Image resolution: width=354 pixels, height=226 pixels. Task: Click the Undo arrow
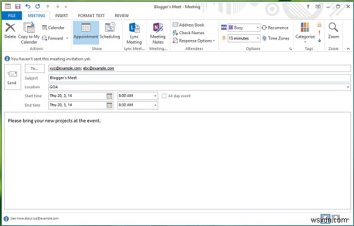click(28, 6)
